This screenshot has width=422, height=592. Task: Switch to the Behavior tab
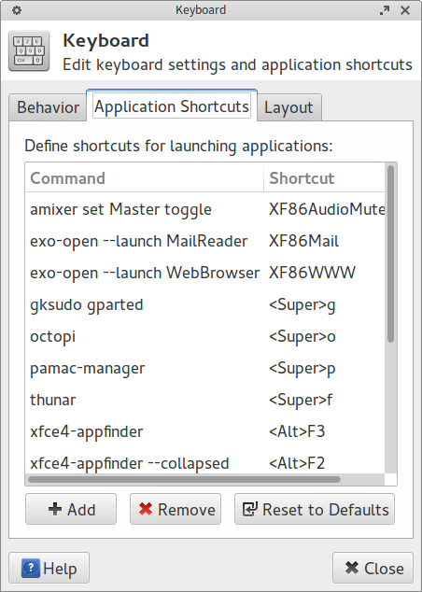click(x=48, y=107)
